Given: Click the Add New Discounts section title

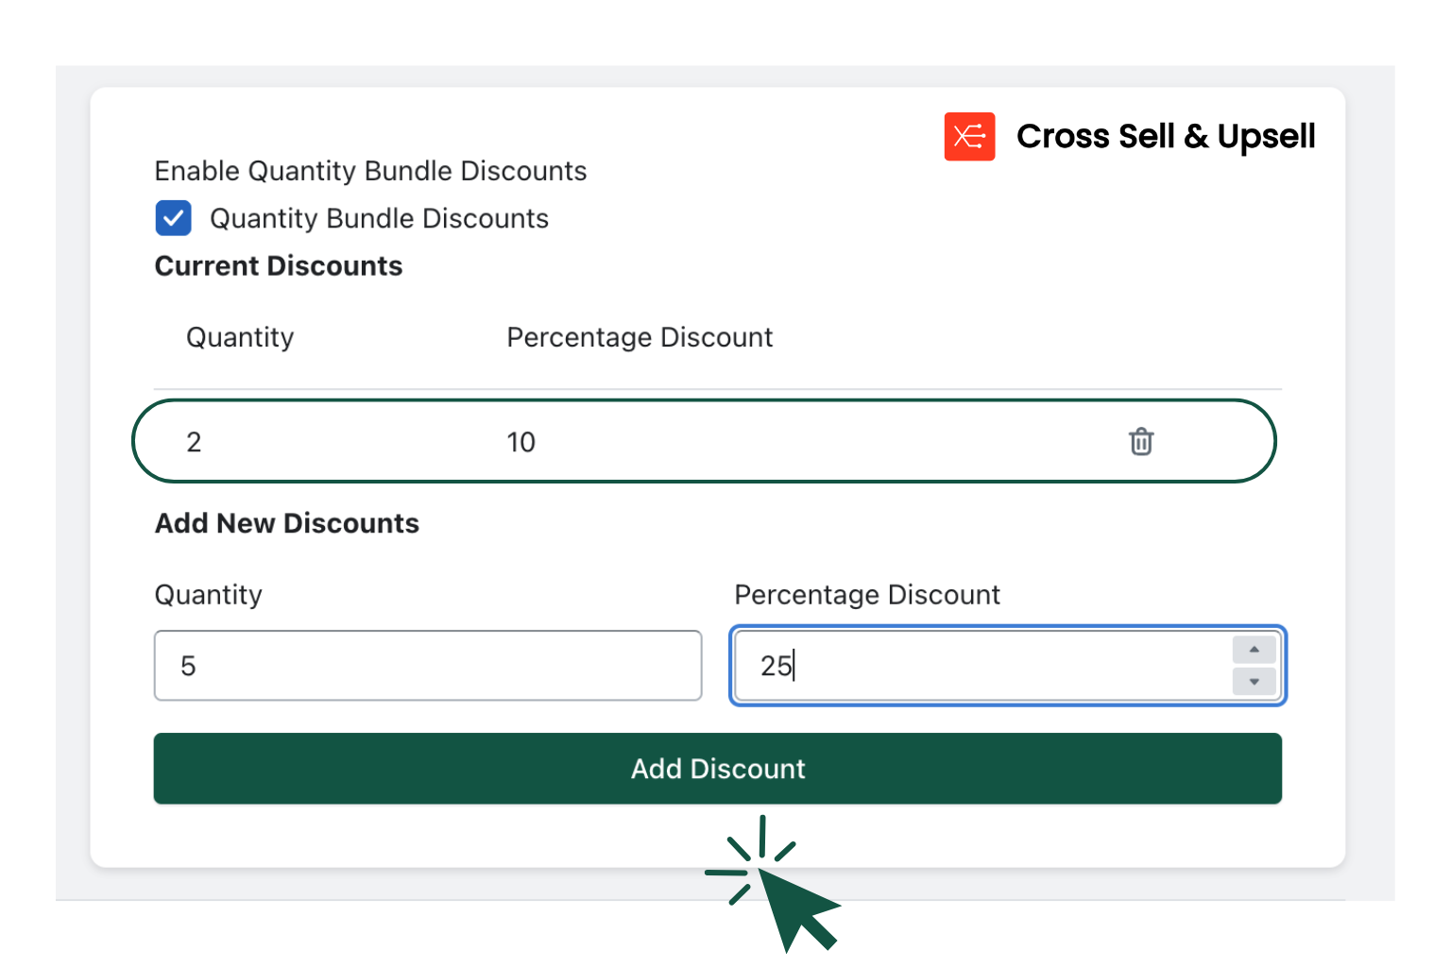Looking at the screenshot, I should click(286, 523).
